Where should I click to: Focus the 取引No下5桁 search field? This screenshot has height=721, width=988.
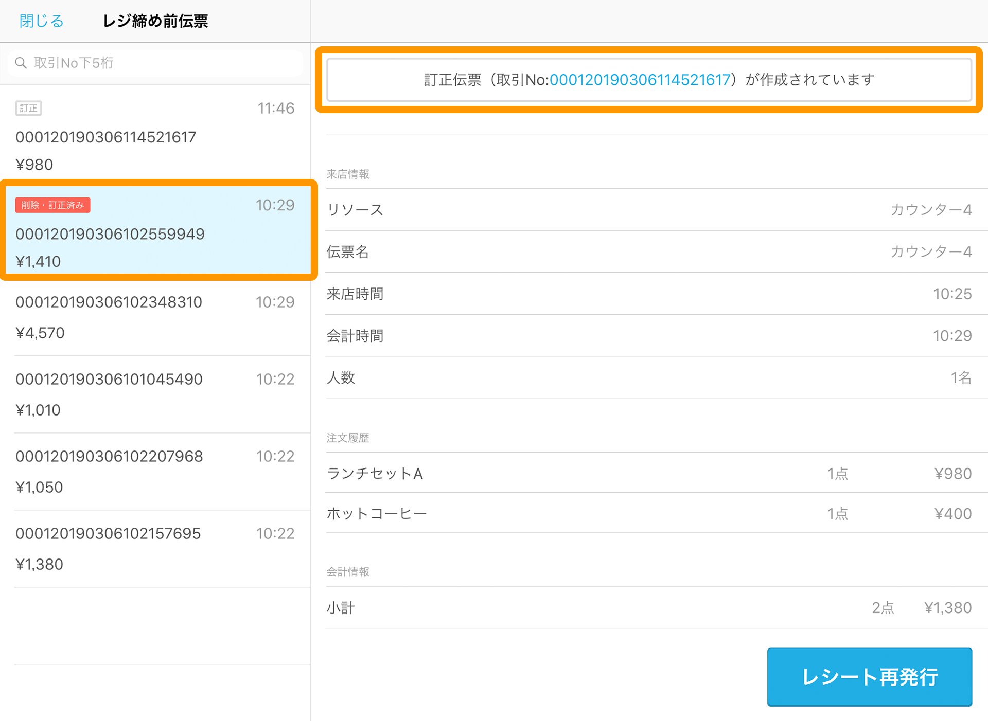(x=155, y=63)
